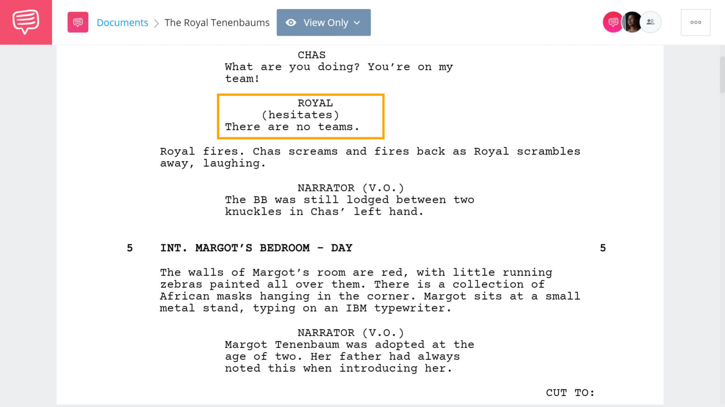The image size is (725, 407).
Task: Click the overflow menu icon (three dots)
Action: (x=696, y=22)
